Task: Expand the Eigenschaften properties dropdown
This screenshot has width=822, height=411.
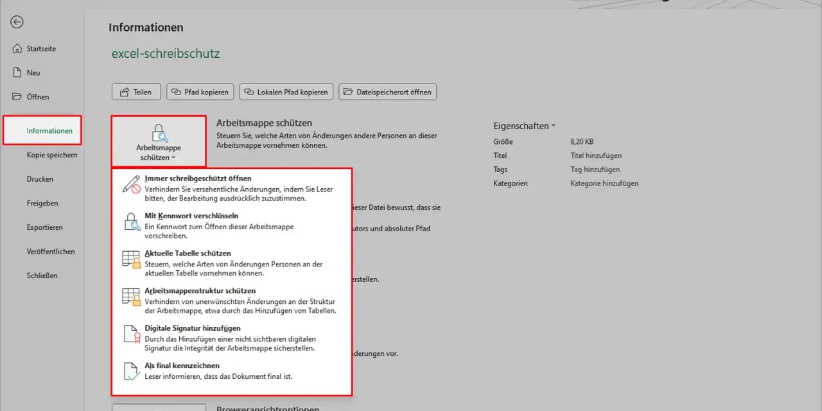Action: [x=524, y=126]
